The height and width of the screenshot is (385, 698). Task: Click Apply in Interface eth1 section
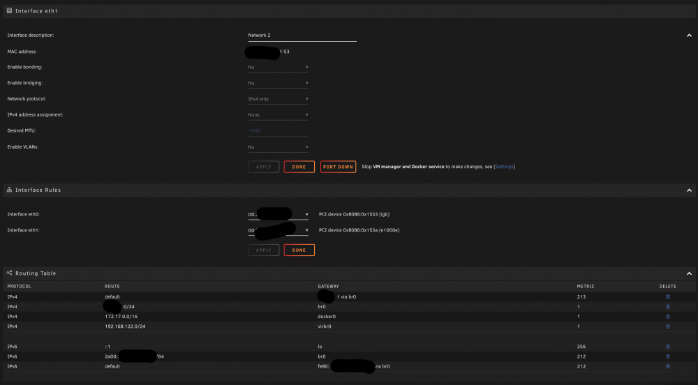click(x=264, y=167)
